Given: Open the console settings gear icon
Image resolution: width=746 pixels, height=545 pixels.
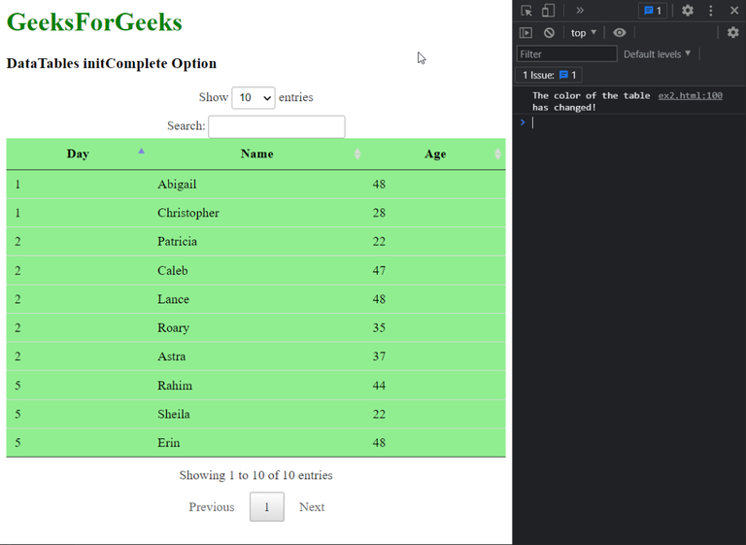Looking at the screenshot, I should click(732, 32).
